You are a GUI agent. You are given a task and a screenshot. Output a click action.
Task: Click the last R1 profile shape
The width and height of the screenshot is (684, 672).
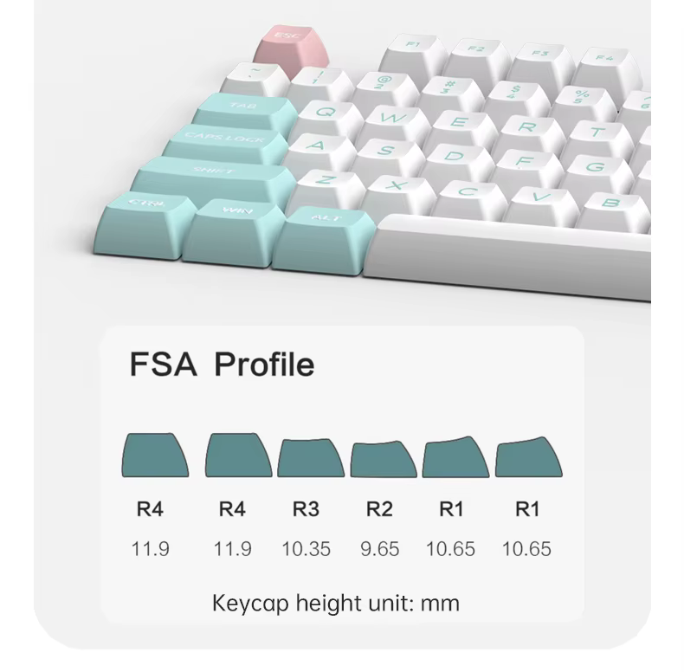(529, 457)
